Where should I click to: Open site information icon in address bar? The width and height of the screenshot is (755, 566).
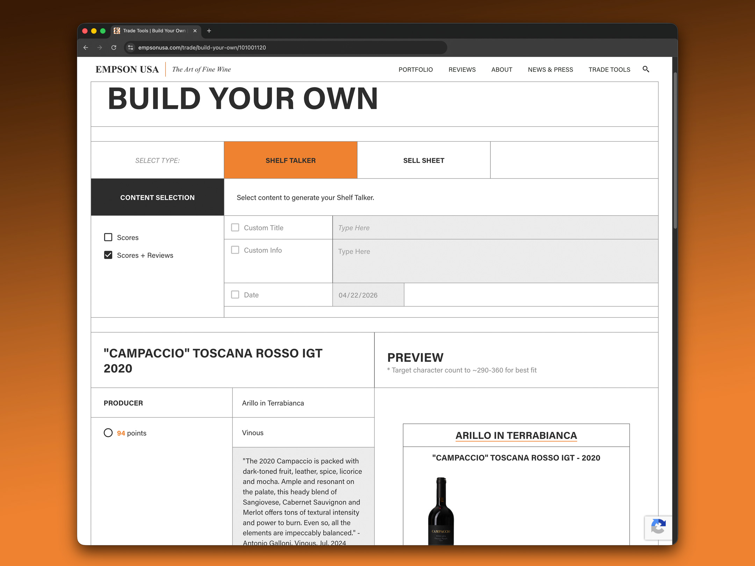[x=131, y=48]
